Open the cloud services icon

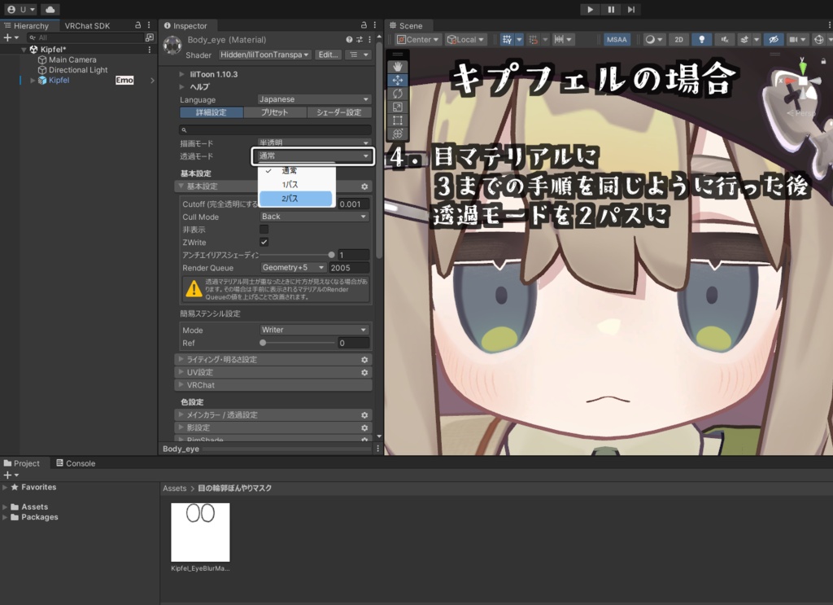[x=50, y=10]
